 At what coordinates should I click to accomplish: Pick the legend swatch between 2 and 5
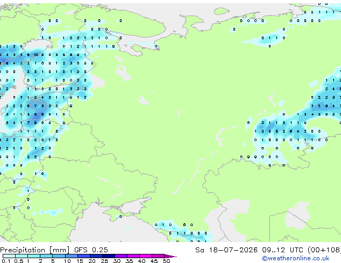46,256
